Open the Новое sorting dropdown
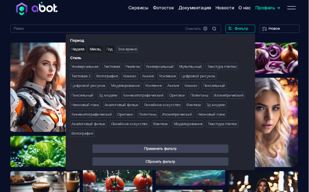Image resolution: width=309 pixels, height=192 pixels. point(279,29)
